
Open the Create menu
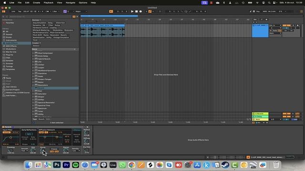pyautogui.click(x=36, y=3)
